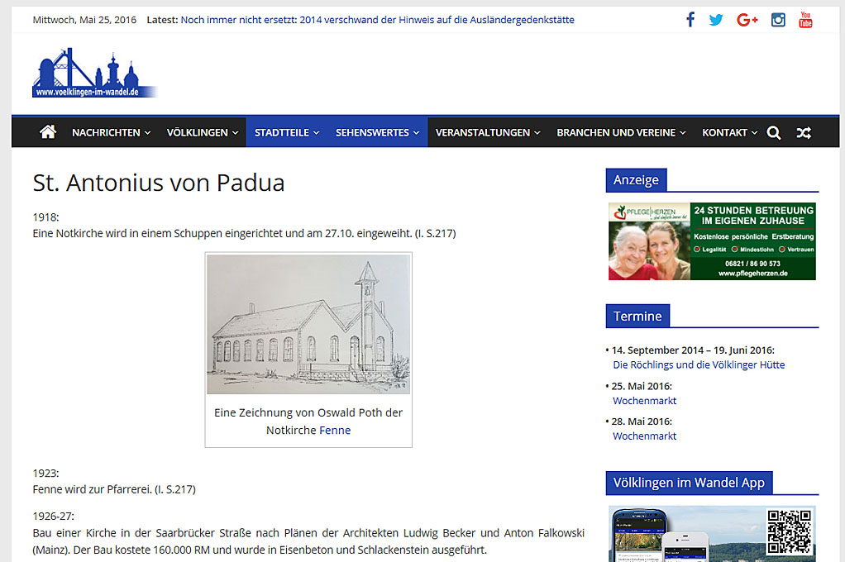
Task: Select the Sehenswertes menu item
Action: pos(377,132)
